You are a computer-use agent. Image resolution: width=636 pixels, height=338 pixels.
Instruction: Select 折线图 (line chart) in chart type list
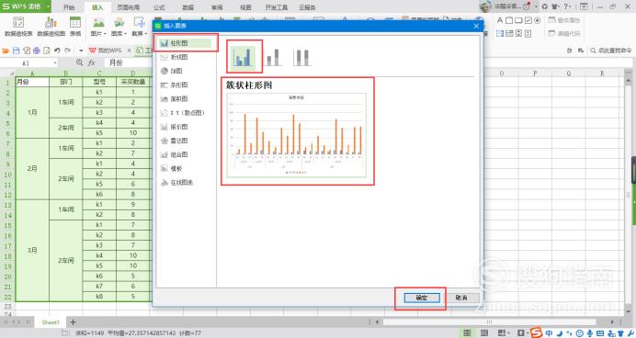coord(178,57)
